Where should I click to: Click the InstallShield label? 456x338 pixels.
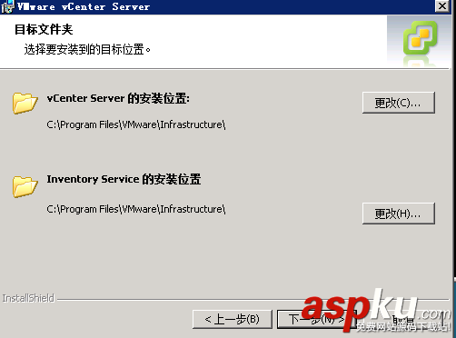click(x=28, y=298)
